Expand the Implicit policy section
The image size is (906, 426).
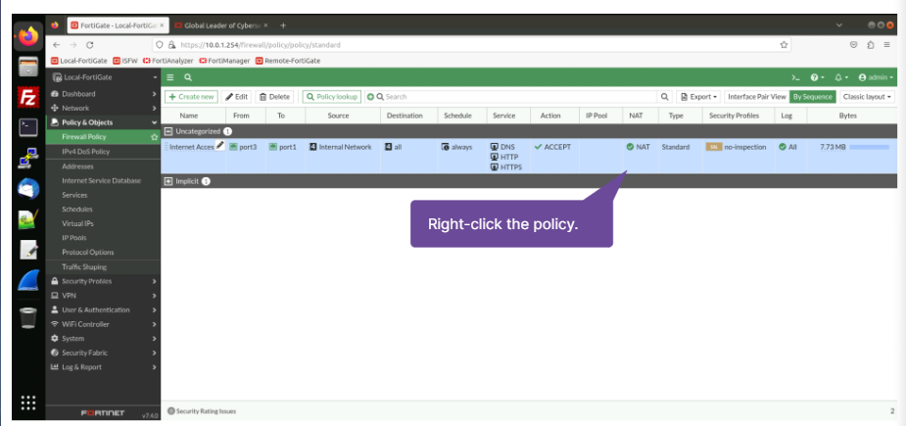[x=168, y=181]
